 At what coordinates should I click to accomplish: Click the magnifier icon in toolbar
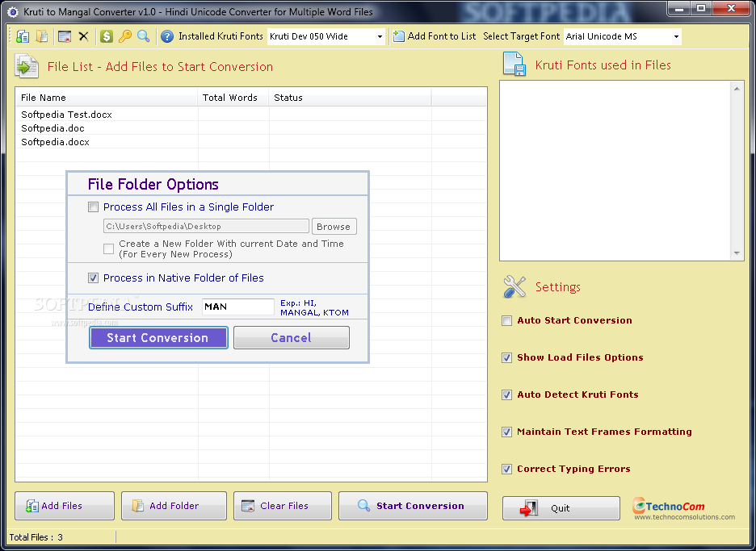pyautogui.click(x=143, y=36)
